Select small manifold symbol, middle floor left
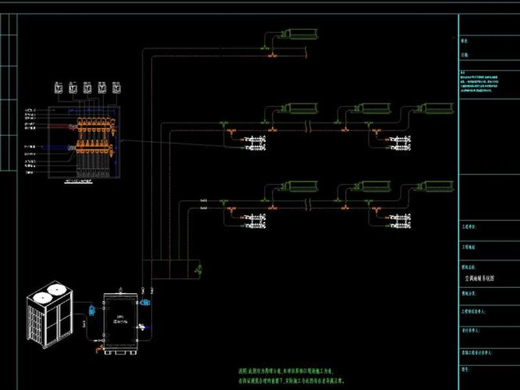Image resolution: width=520 pixels, height=390 pixels. 255,143
